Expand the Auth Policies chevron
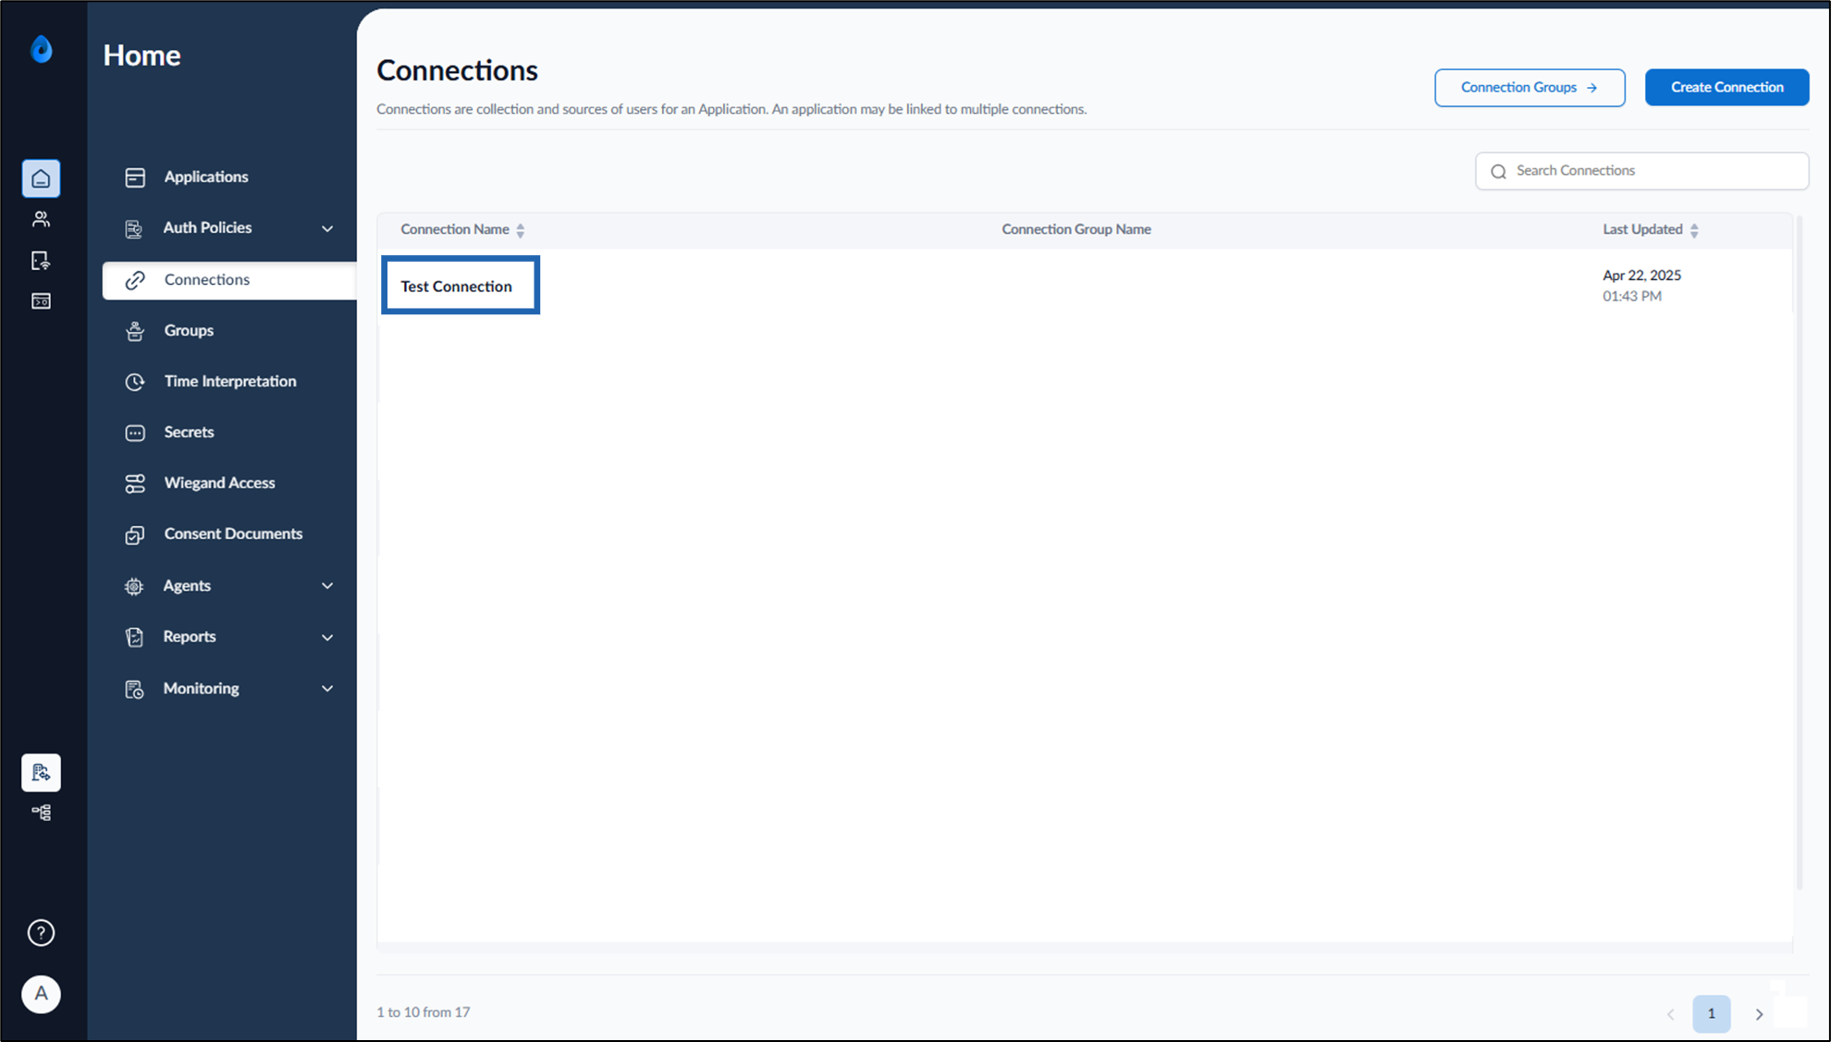Screen dimensions: 1831x1042 coord(327,228)
